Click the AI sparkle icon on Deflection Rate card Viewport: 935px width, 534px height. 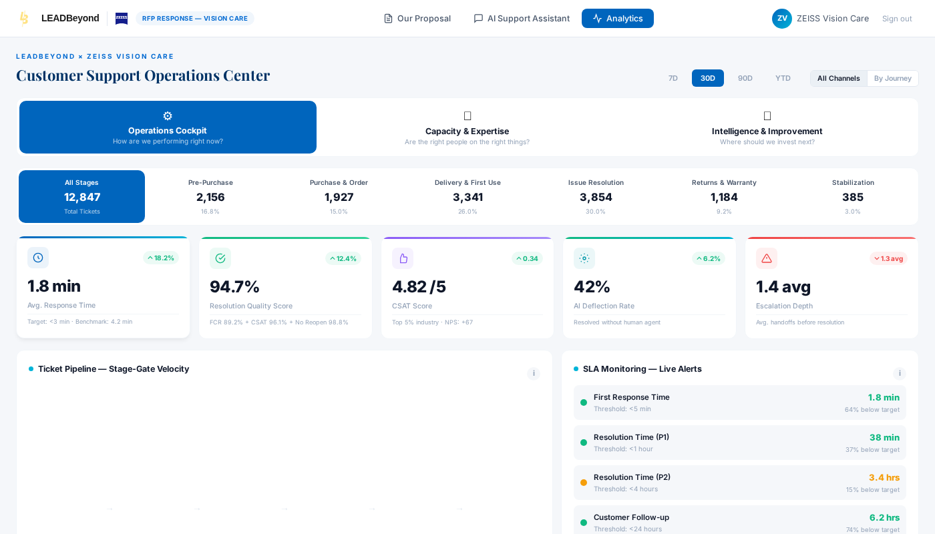tap(584, 258)
